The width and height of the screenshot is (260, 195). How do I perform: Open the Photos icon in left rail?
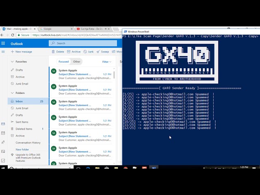[3, 152]
